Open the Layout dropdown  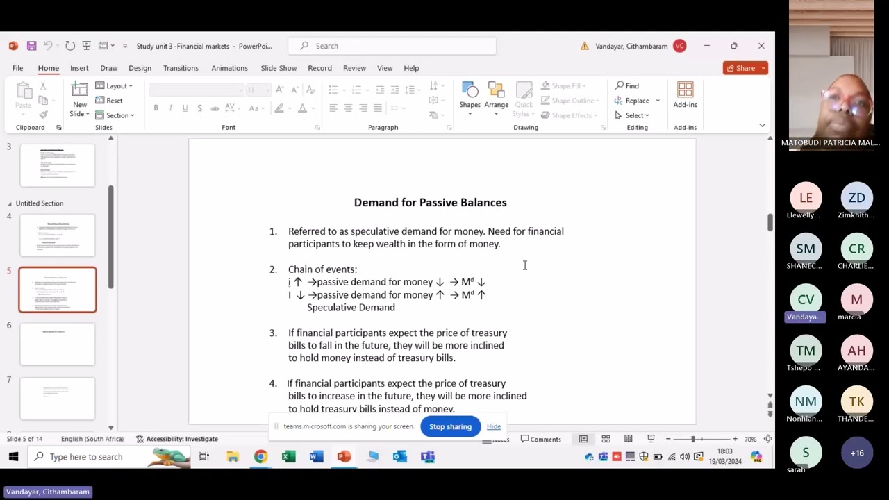(x=114, y=86)
